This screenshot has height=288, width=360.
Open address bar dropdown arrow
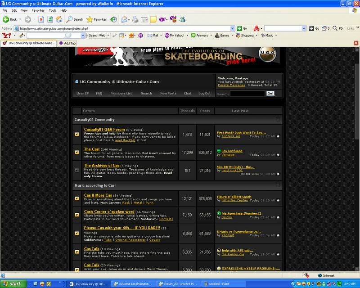tap(232, 28)
